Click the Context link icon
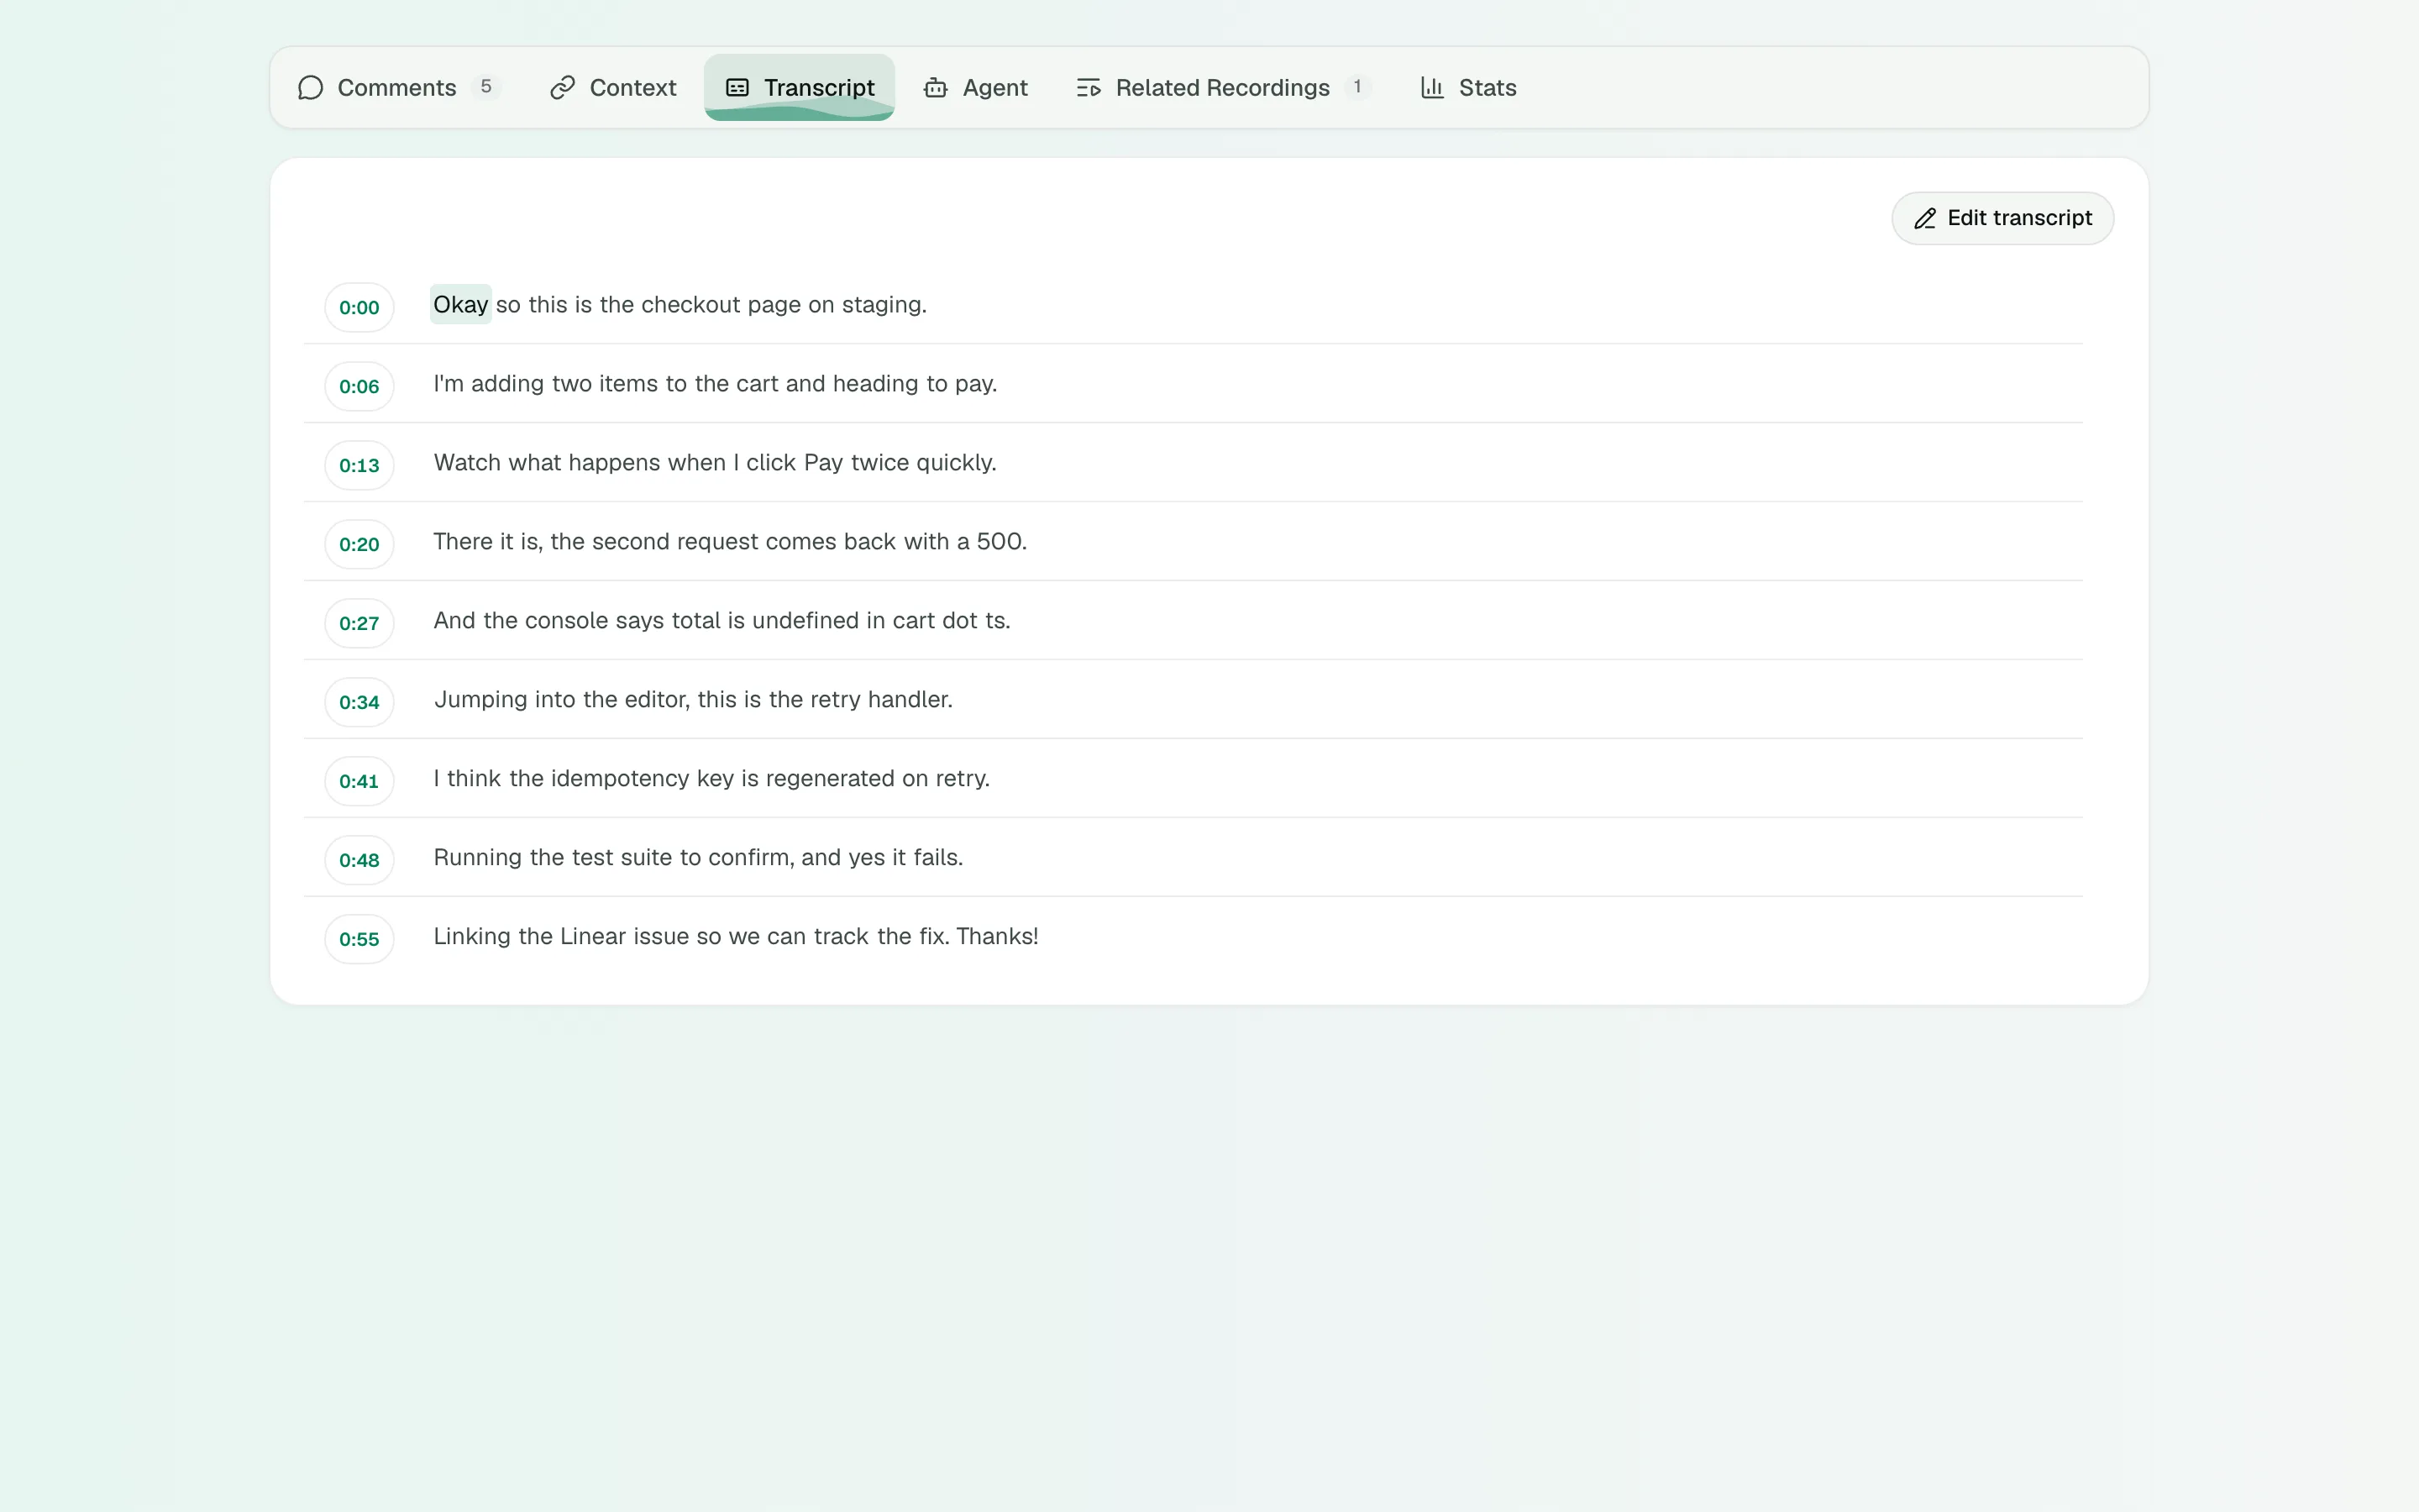The image size is (2419, 1512). pos(563,88)
